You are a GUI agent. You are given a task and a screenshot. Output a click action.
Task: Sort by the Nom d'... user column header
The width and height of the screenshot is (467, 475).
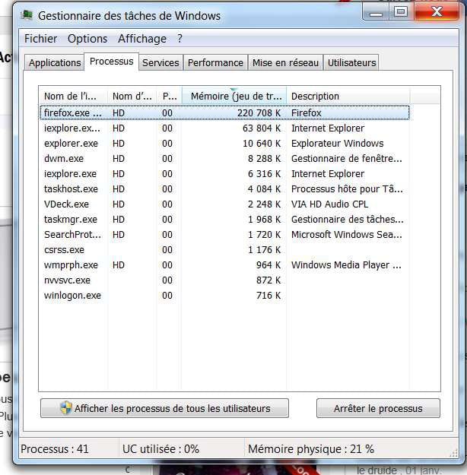(x=132, y=96)
